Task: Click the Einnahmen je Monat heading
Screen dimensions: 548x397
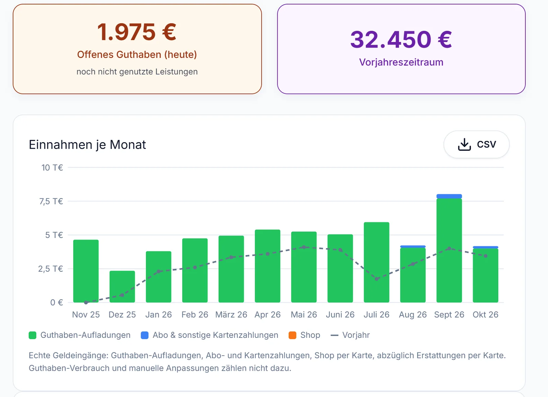Action: tap(87, 145)
